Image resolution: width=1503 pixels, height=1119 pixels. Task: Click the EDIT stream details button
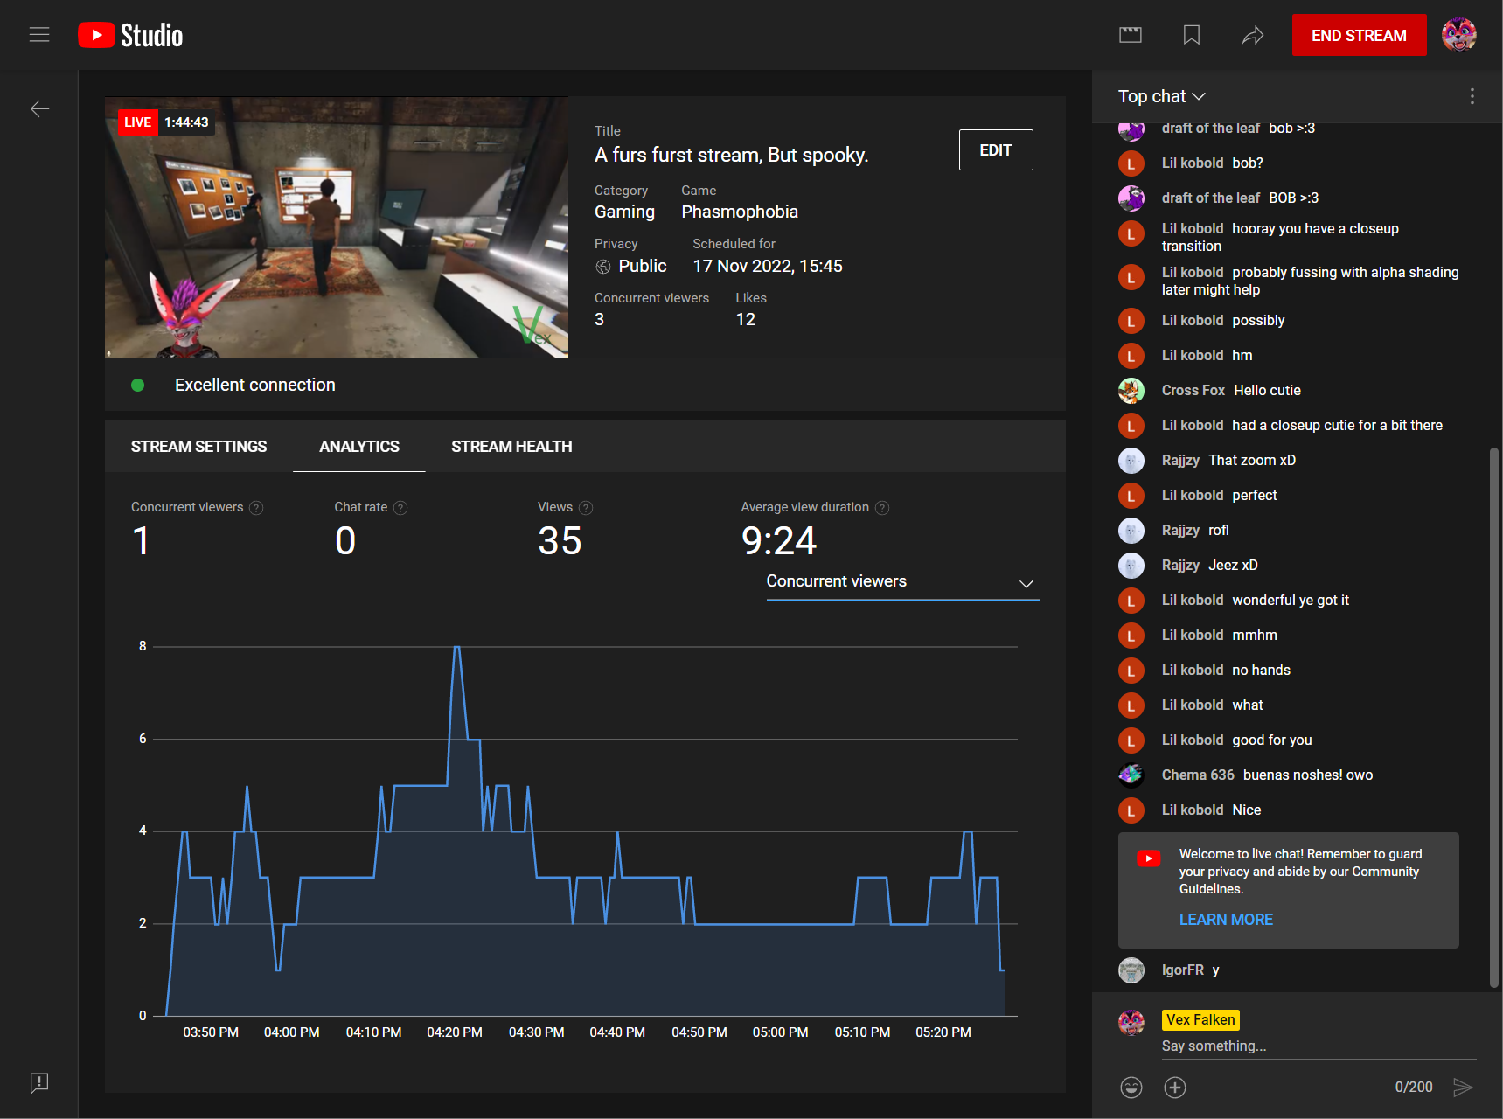point(995,150)
